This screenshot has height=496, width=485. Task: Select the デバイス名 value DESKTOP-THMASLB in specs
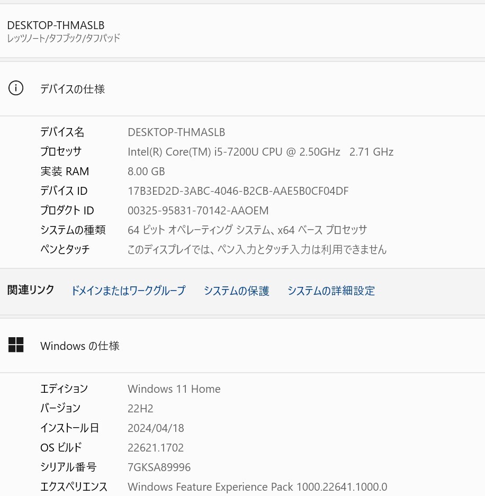176,132
